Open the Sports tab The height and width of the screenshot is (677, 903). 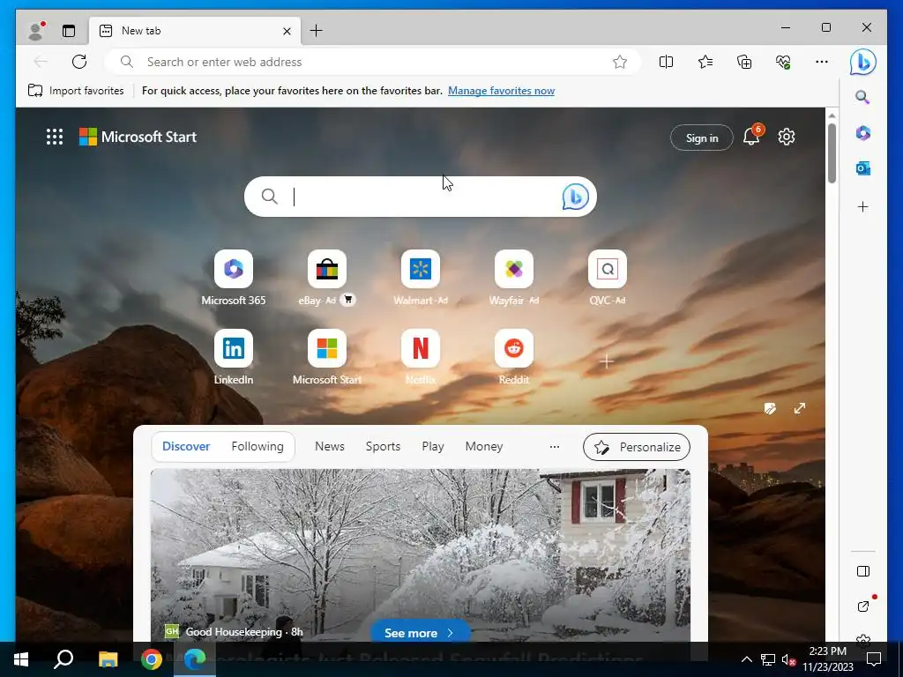[x=383, y=446]
